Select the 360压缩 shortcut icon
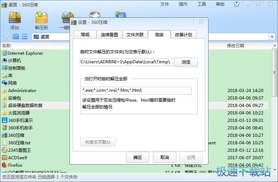 (5, 135)
